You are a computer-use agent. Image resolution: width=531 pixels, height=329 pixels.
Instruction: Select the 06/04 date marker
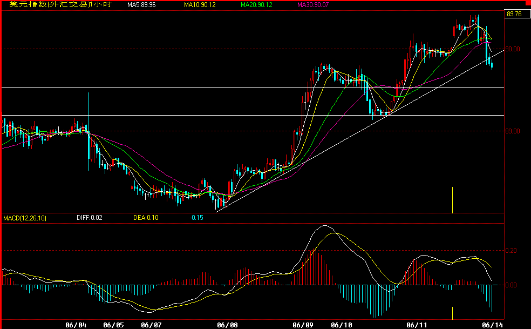click(76, 325)
